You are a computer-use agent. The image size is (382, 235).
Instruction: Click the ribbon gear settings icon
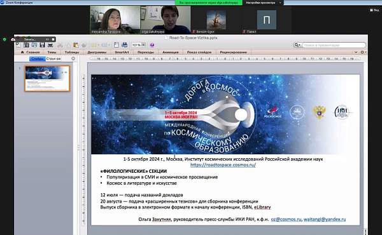click(x=362, y=52)
